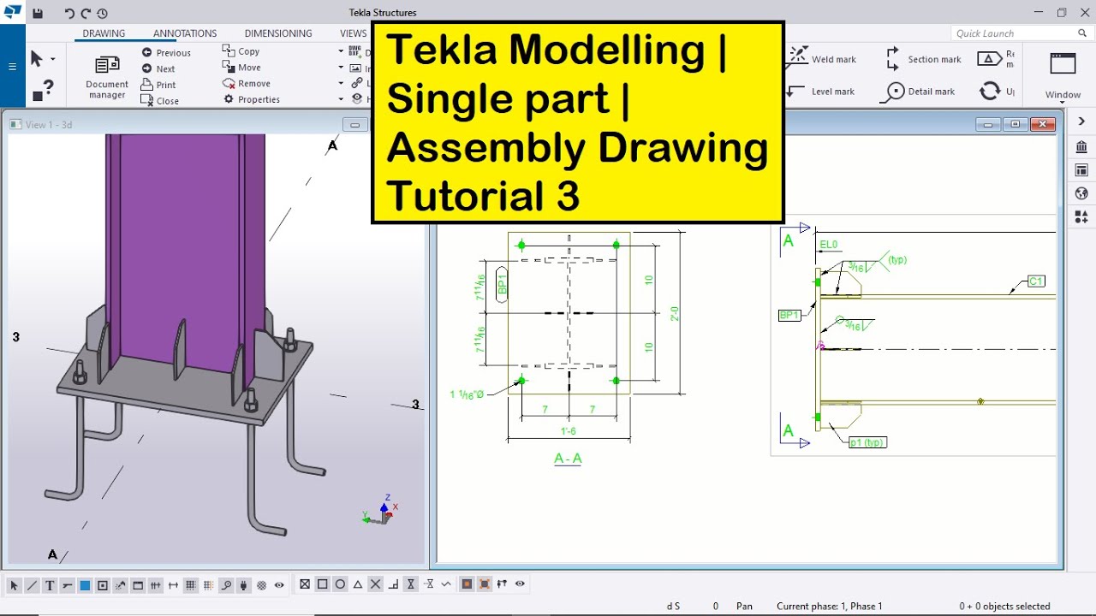This screenshot has height=616, width=1096.
Task: Toggle the selection switches eye visibility
Action: 279,585
